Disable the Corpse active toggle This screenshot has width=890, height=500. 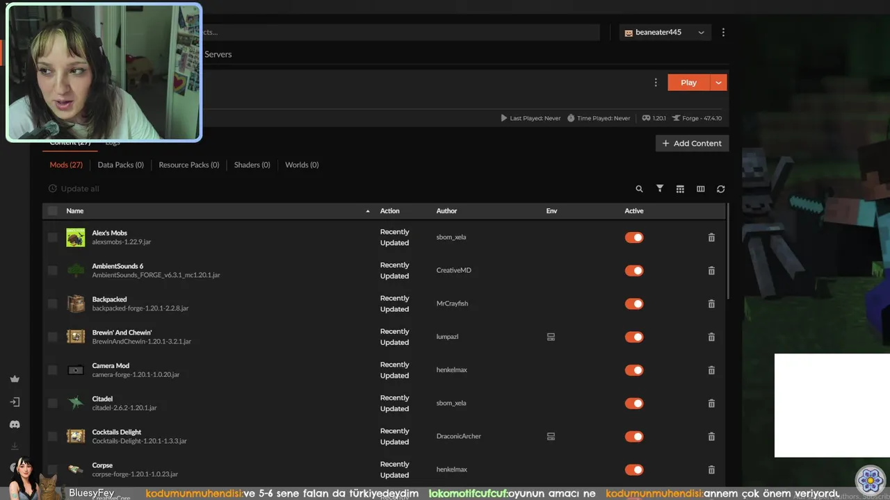click(x=634, y=469)
